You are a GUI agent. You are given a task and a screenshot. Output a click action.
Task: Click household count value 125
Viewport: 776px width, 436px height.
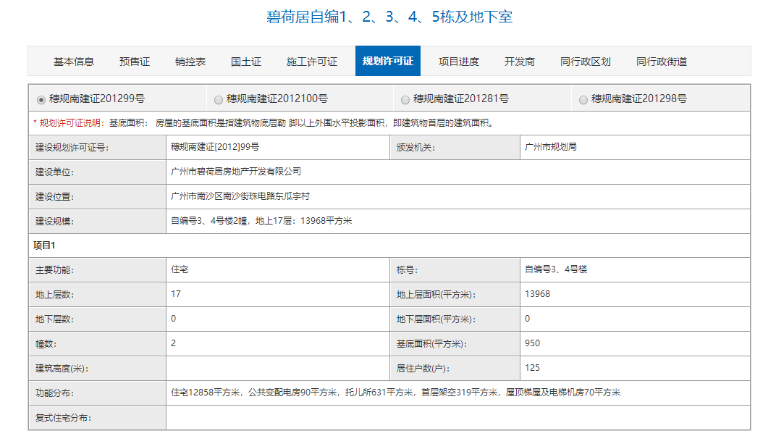point(533,368)
